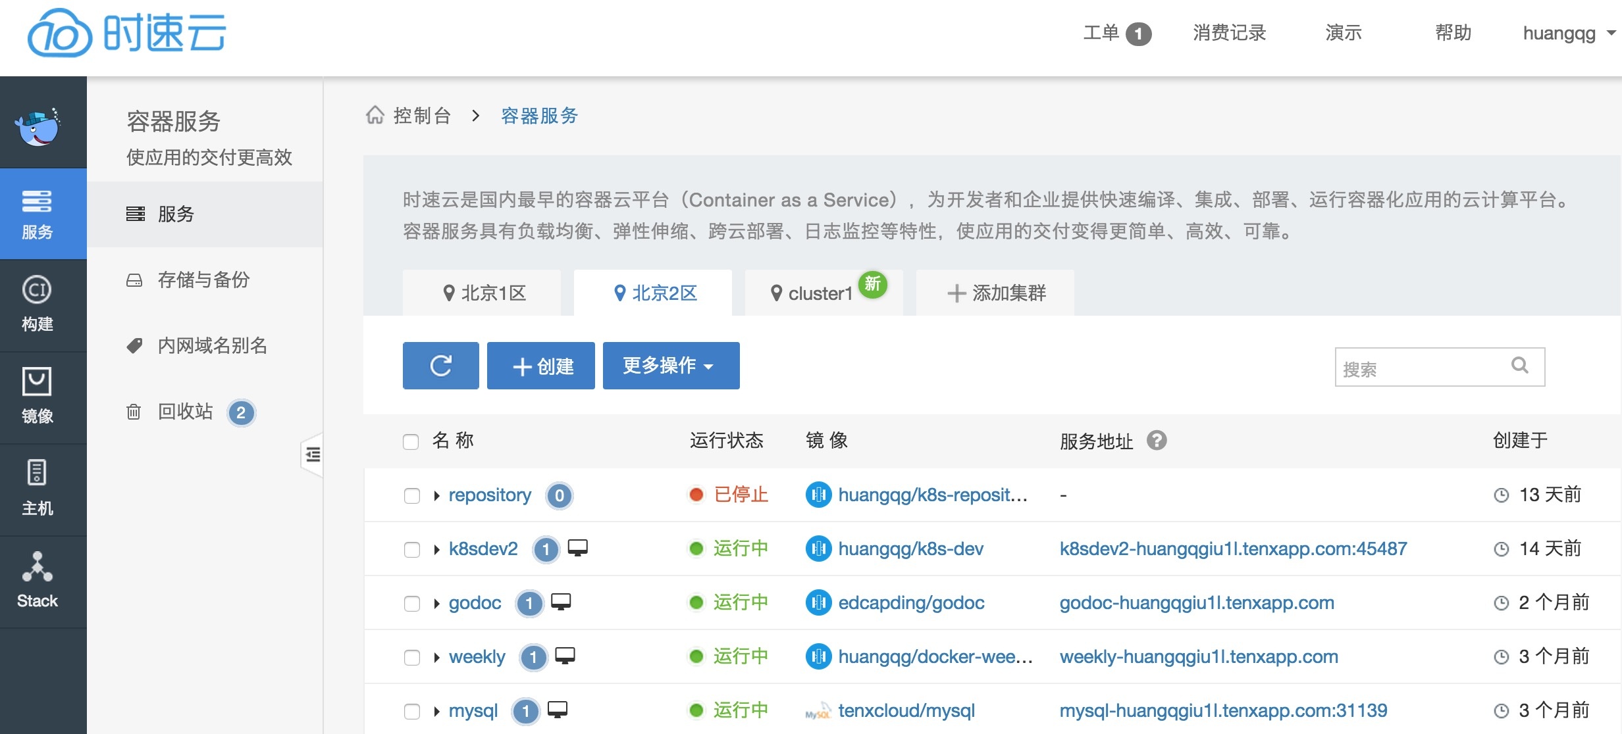Screen dimensions: 1622x734
Task: Open the whale container service icon
Action: (38, 126)
